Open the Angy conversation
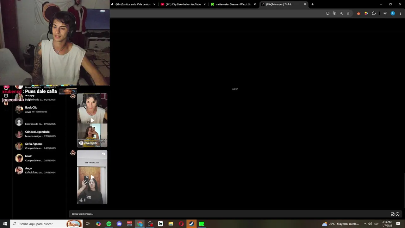 pos(40,170)
